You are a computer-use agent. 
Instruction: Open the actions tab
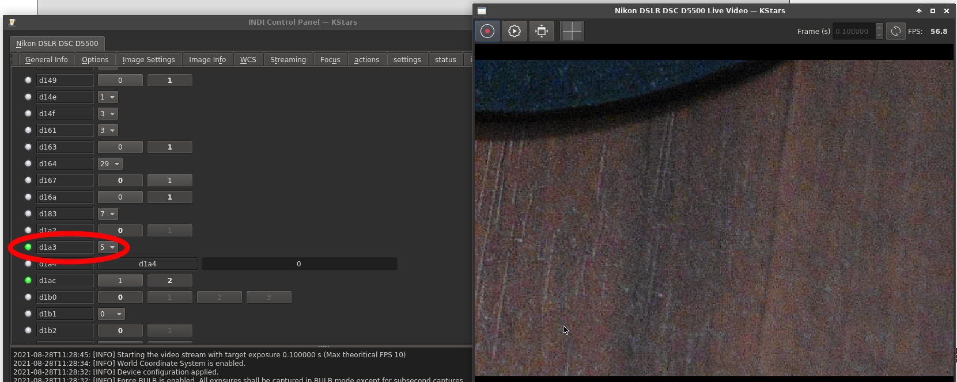[366, 59]
